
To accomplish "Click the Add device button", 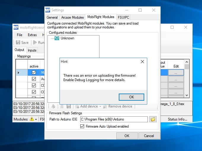I will tap(86, 106).
